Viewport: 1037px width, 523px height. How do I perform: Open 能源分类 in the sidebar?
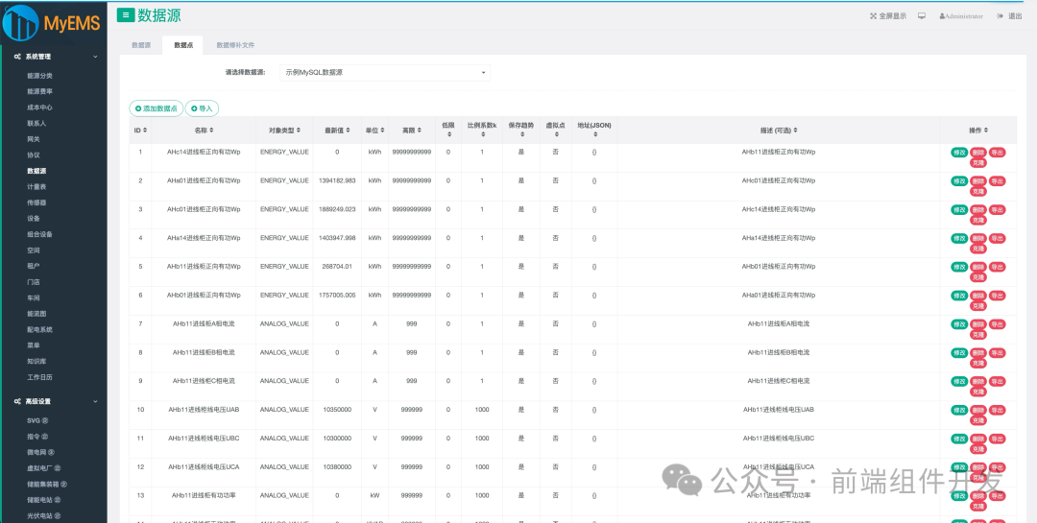tap(39, 76)
